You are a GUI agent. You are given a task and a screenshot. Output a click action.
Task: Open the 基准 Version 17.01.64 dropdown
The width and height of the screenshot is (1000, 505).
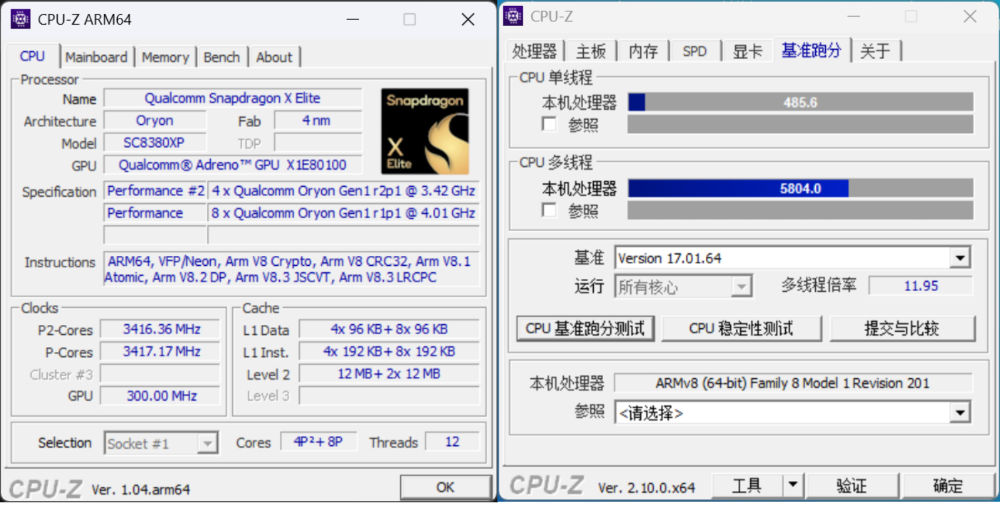point(959,258)
